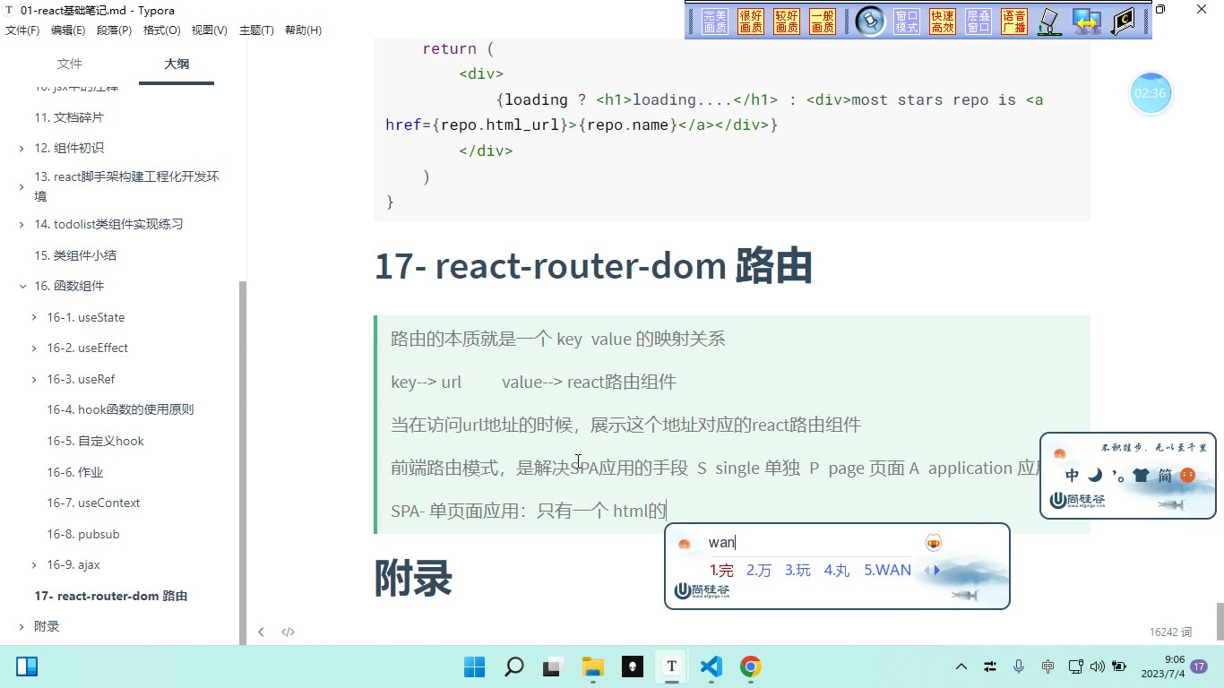Expand the 附录 outline item
Image resolution: width=1224 pixels, height=688 pixels.
(22, 627)
